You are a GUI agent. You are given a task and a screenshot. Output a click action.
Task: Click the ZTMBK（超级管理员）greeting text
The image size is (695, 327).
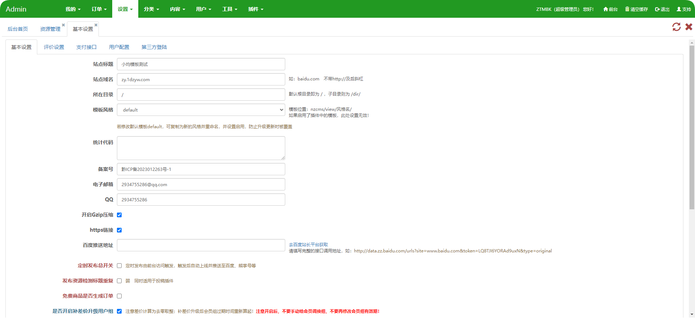pyautogui.click(x=565, y=9)
